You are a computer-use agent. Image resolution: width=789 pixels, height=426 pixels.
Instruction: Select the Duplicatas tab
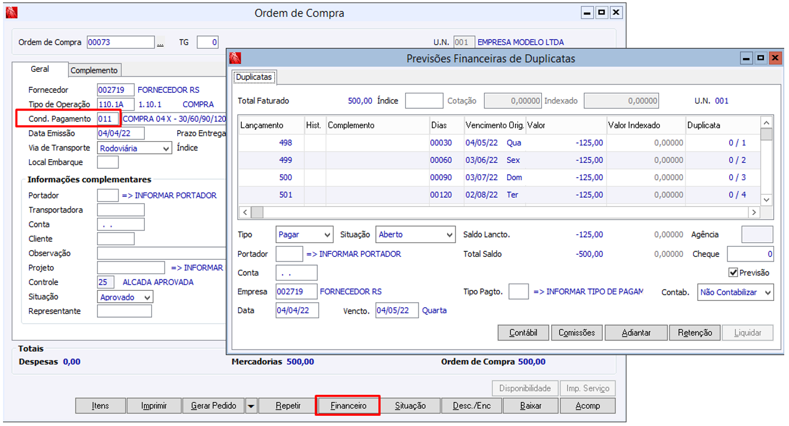(254, 77)
